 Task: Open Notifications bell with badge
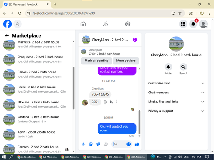(x=193, y=24)
